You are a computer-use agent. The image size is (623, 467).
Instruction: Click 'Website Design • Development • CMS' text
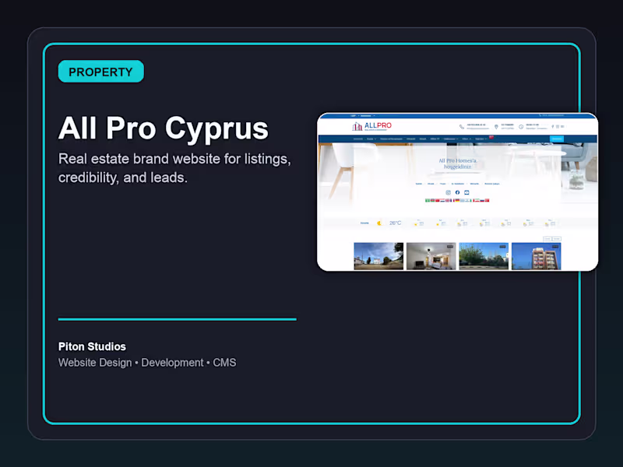[147, 363]
